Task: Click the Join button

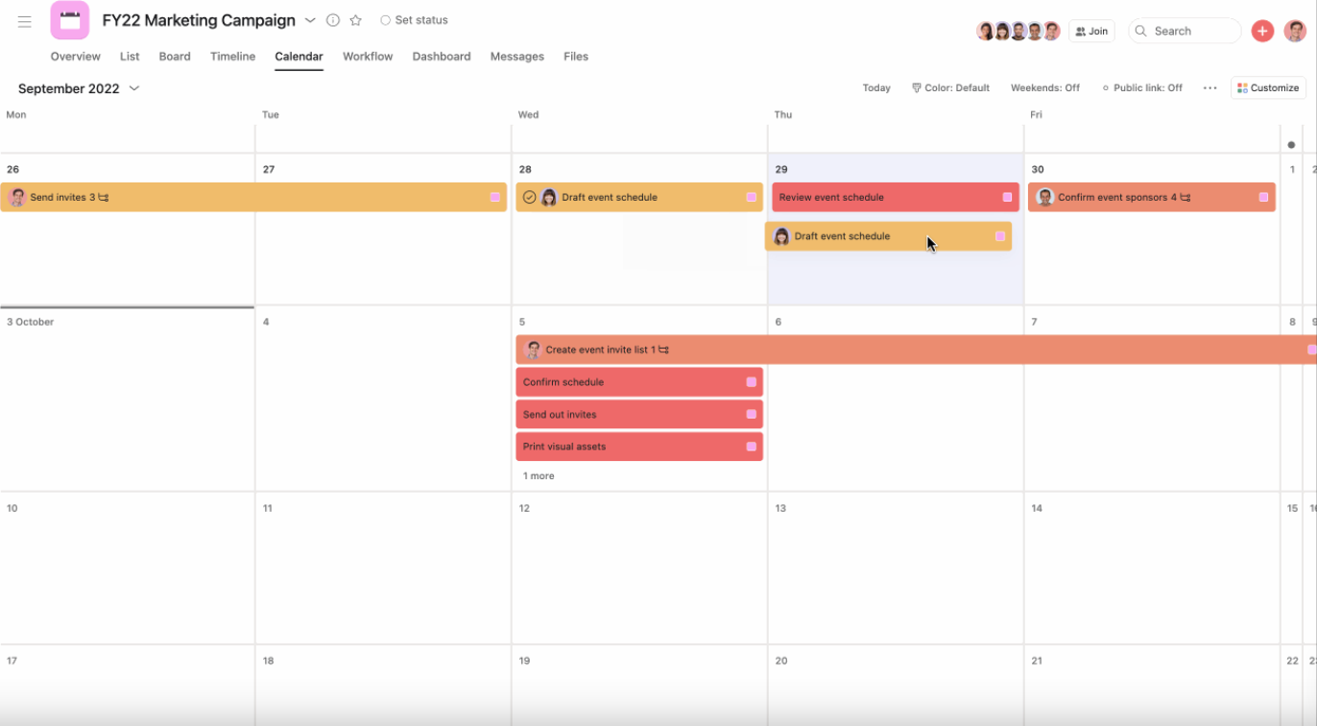Action: (x=1091, y=30)
